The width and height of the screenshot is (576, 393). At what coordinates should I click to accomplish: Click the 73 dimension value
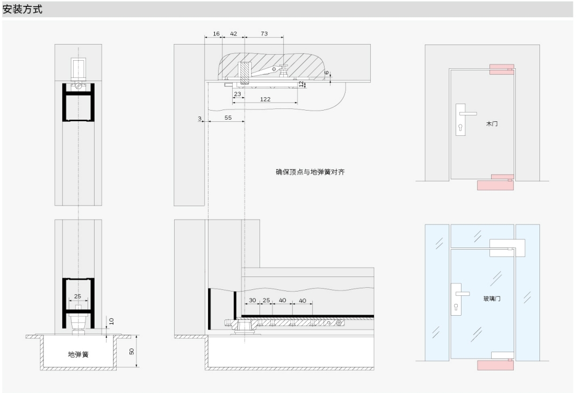point(264,33)
